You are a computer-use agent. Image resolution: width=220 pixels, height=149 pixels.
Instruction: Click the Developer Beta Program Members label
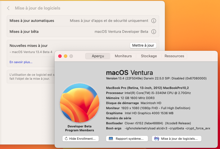point(80,128)
